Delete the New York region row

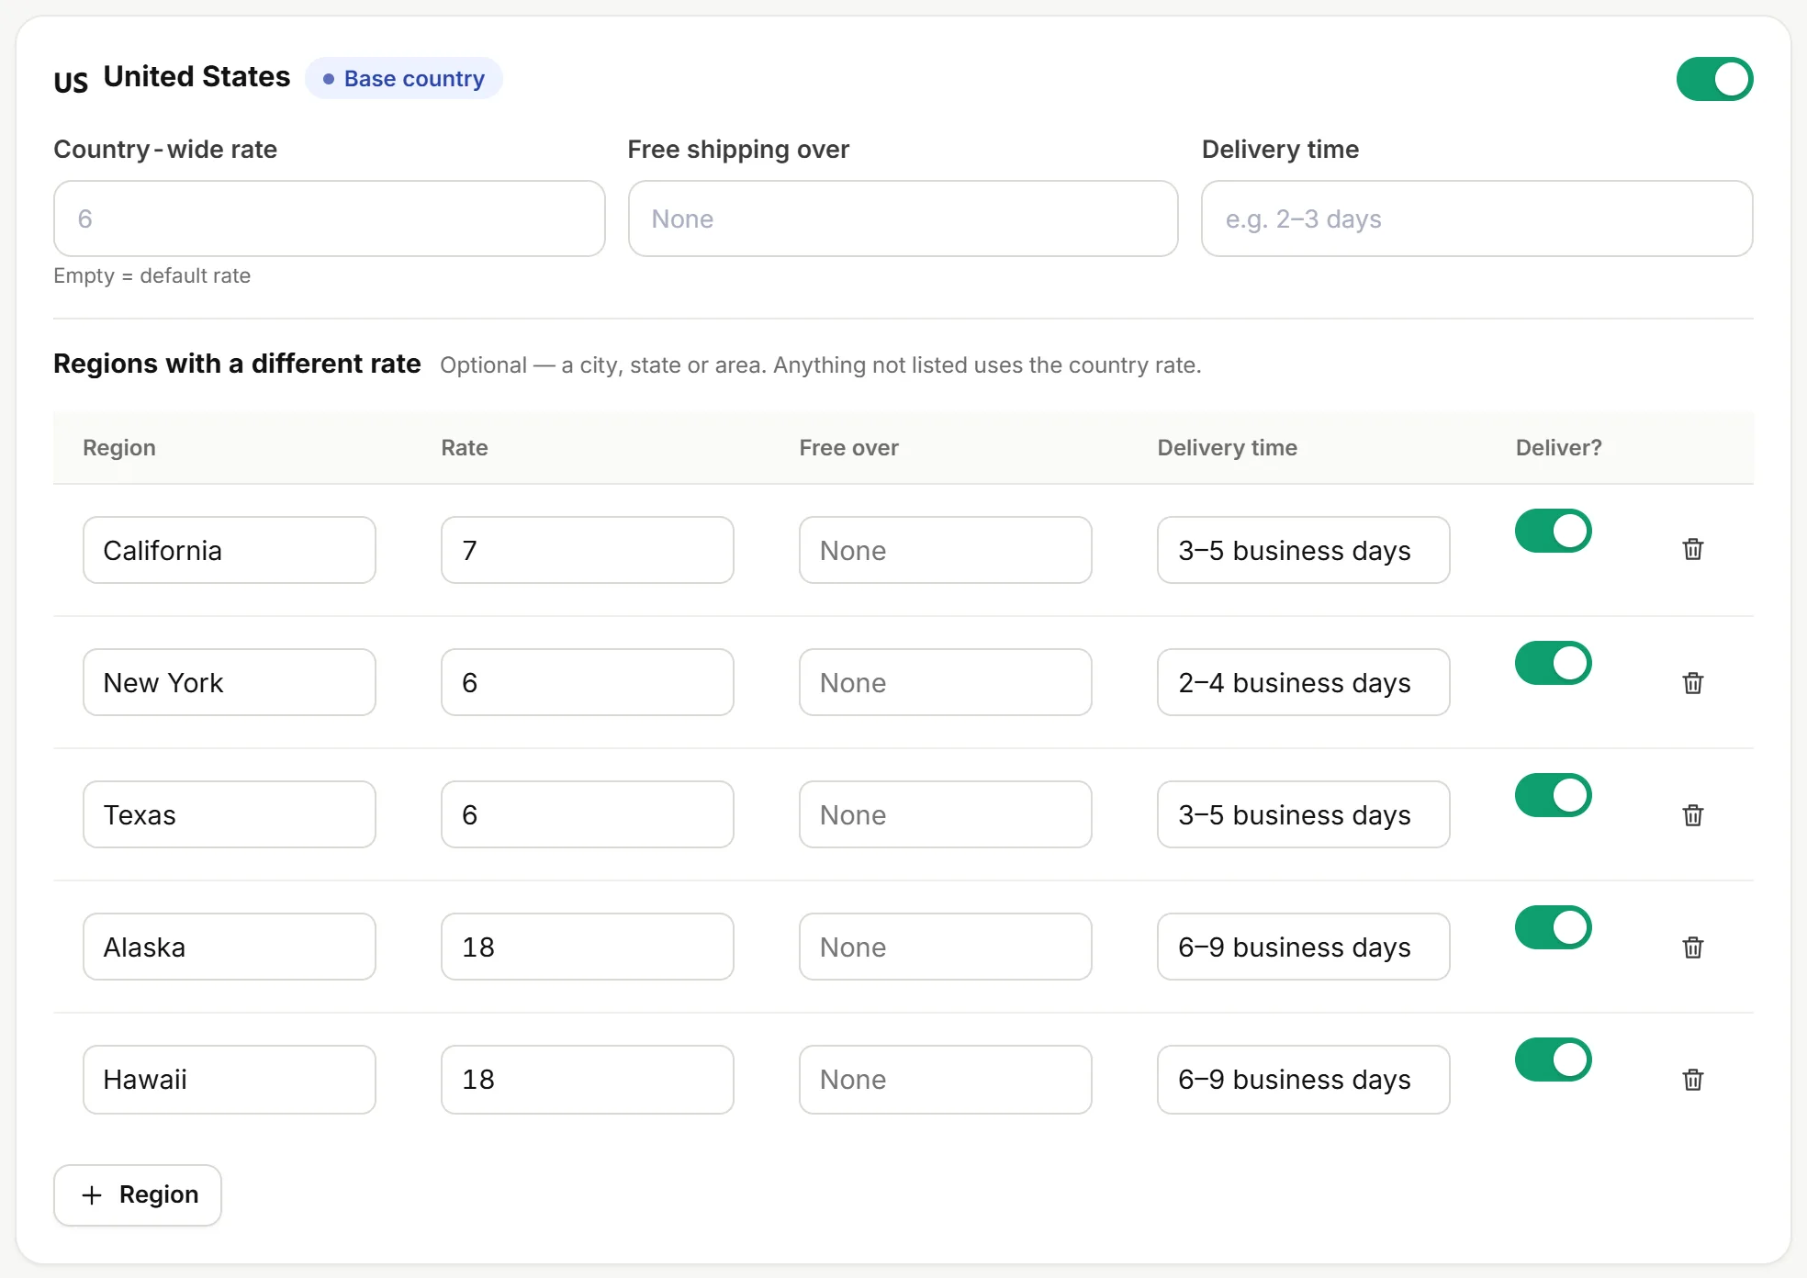pyautogui.click(x=1693, y=682)
